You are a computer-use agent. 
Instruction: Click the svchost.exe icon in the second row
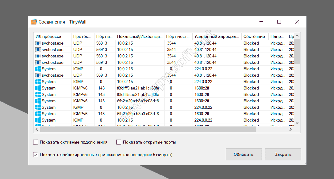coord(38,49)
